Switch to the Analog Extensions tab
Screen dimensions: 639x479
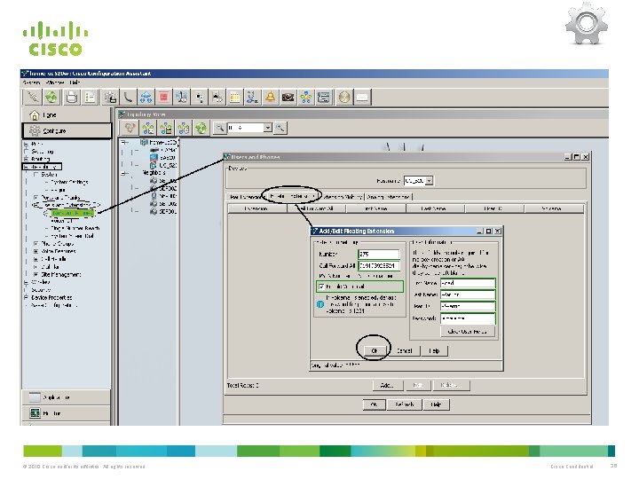[x=389, y=197]
